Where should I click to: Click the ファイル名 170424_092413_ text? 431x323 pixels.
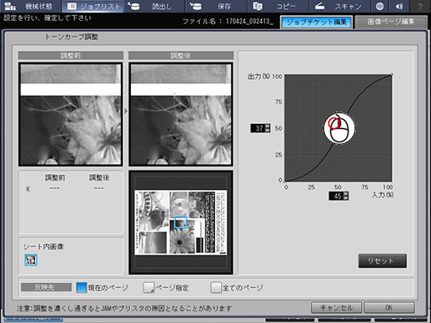point(228,22)
